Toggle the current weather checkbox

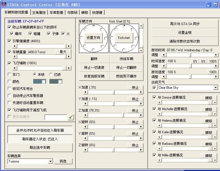coord(154,88)
